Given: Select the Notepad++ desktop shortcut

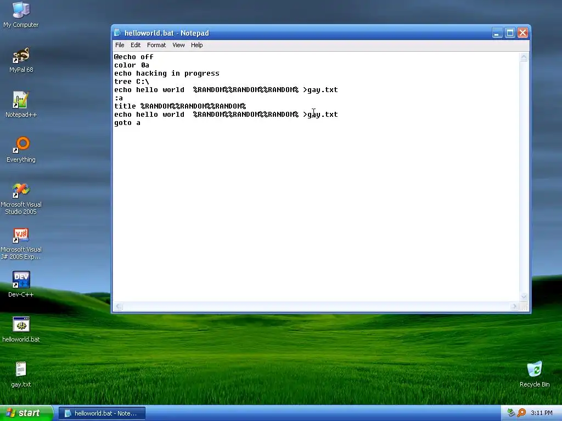Looking at the screenshot, I should coord(21,105).
